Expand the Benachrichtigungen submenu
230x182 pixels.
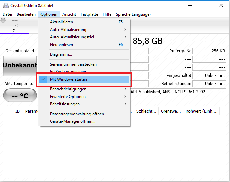click(x=68, y=89)
